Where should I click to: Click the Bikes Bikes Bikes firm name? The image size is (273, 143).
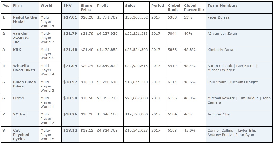[24, 84]
